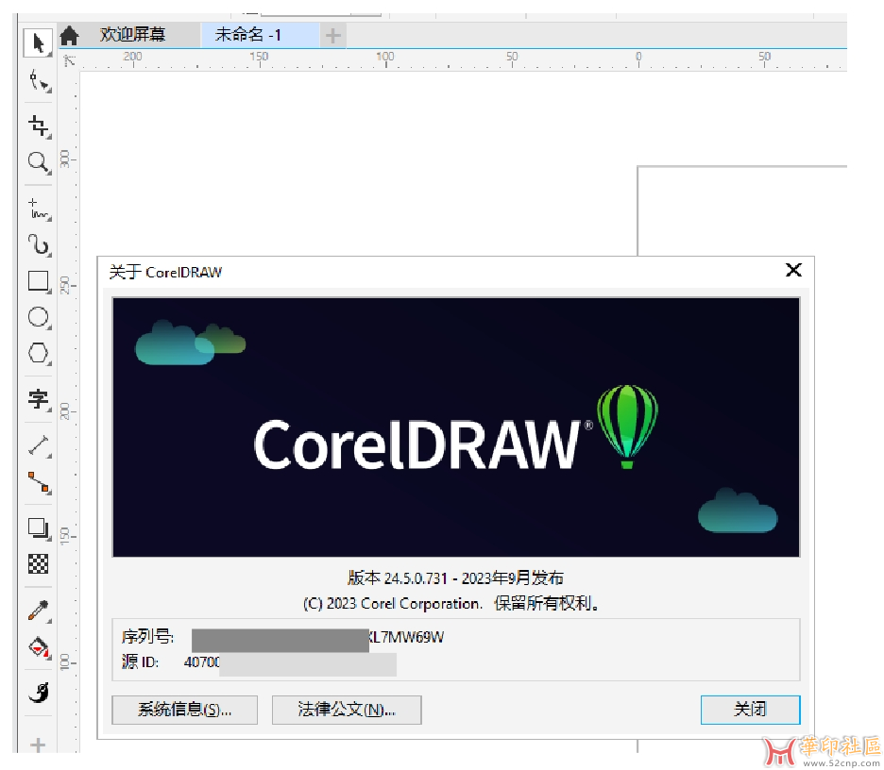Image resolution: width=884 pixels, height=770 pixels.
Task: Choose the Connector tool
Action: tap(38, 482)
